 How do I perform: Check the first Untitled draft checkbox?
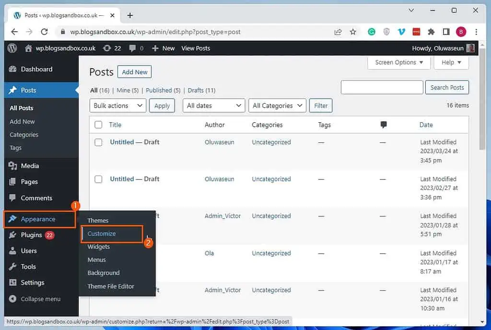[x=98, y=142]
